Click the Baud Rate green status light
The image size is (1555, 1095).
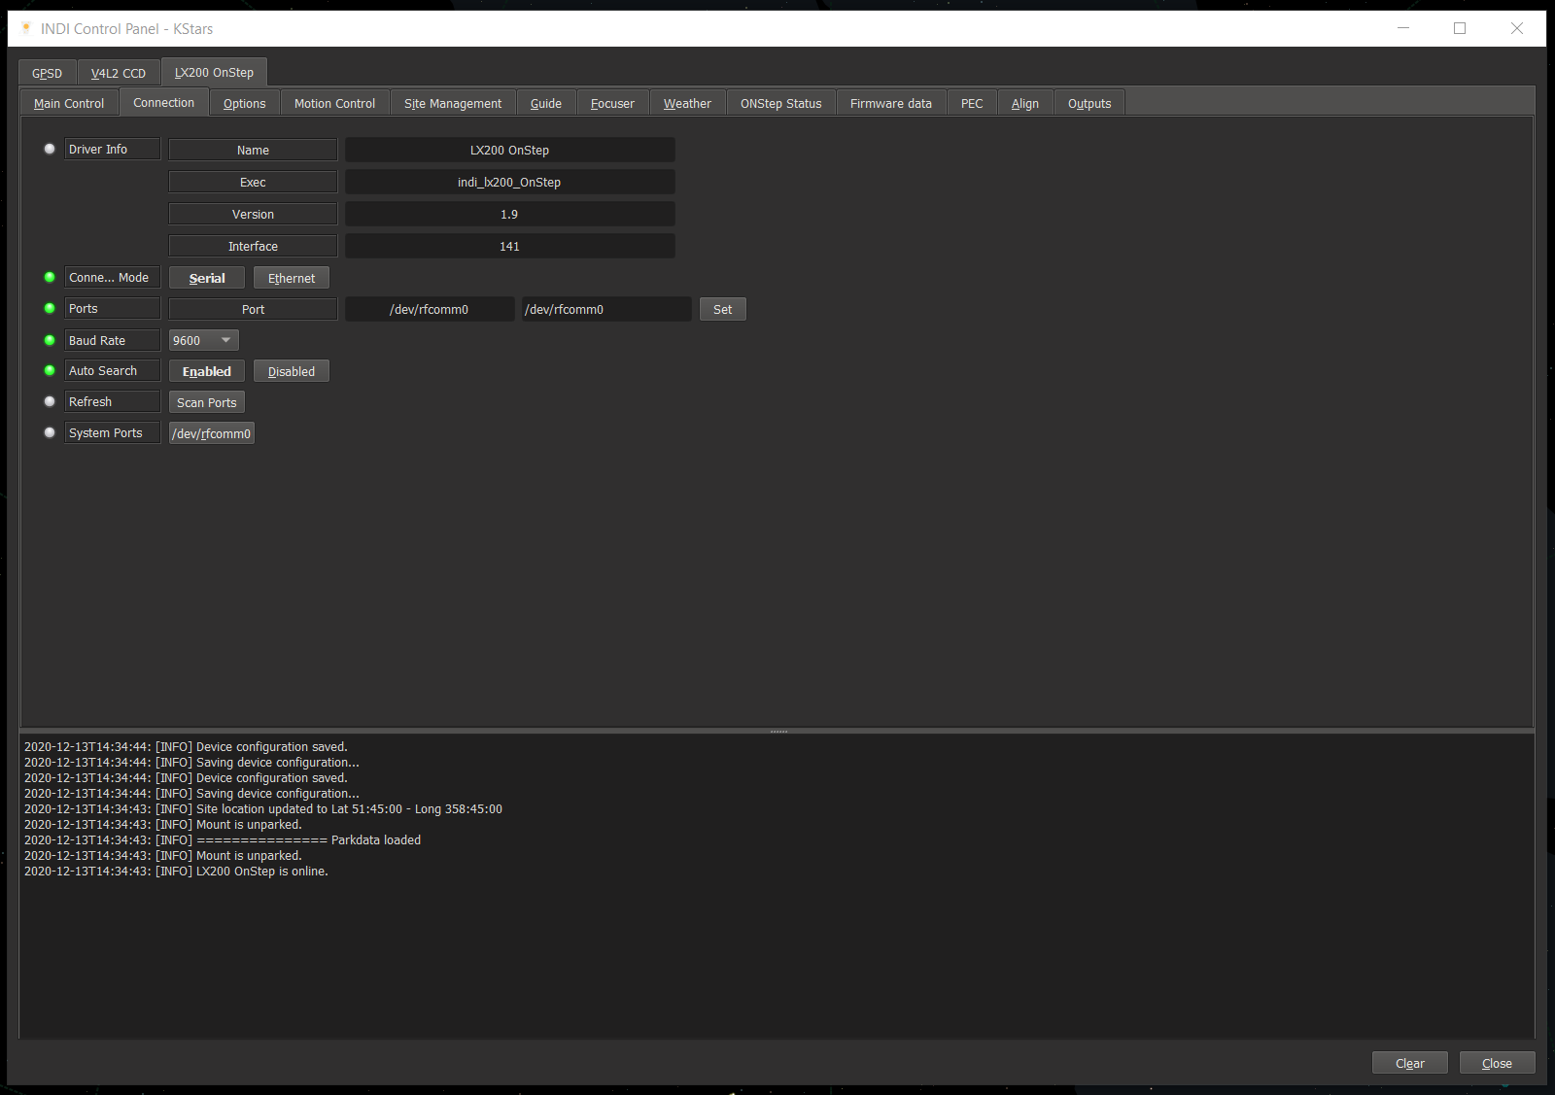point(50,340)
